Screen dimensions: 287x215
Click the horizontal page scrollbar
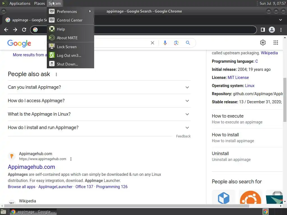(x=127, y=206)
